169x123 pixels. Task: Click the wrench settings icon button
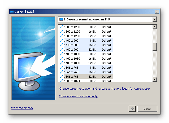pos(131,109)
